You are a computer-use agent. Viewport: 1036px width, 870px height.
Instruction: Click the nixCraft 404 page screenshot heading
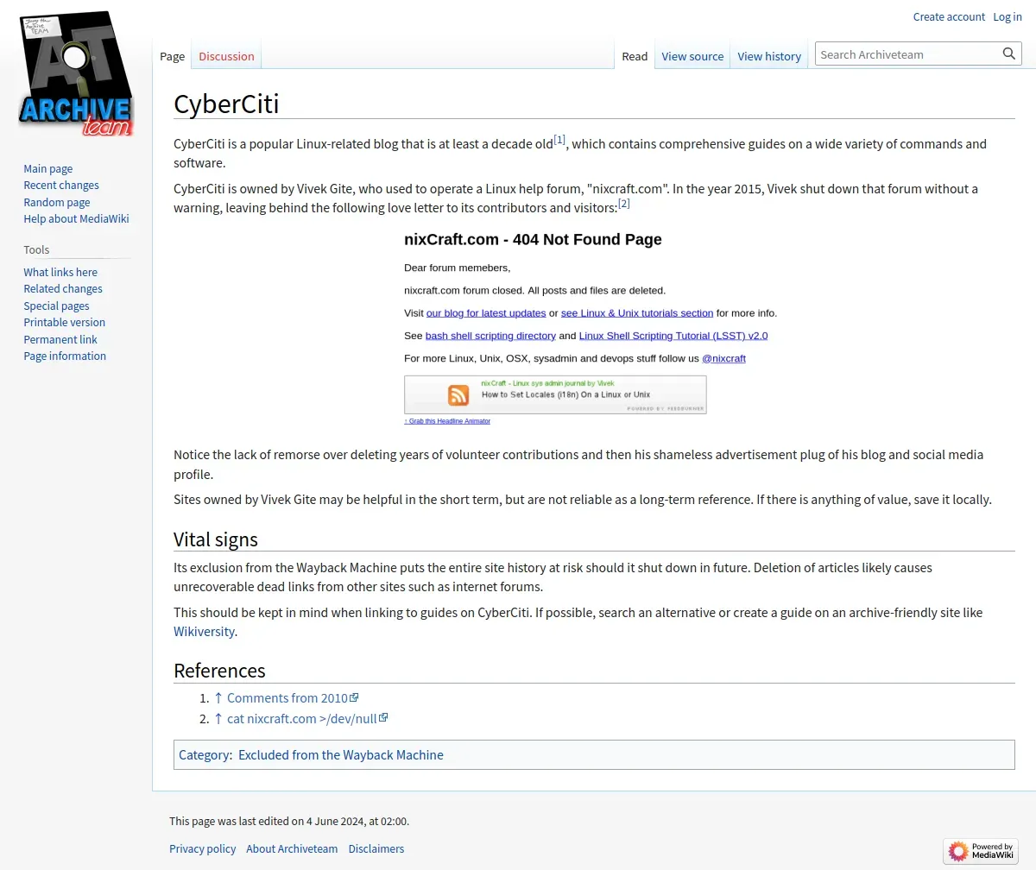click(x=533, y=240)
